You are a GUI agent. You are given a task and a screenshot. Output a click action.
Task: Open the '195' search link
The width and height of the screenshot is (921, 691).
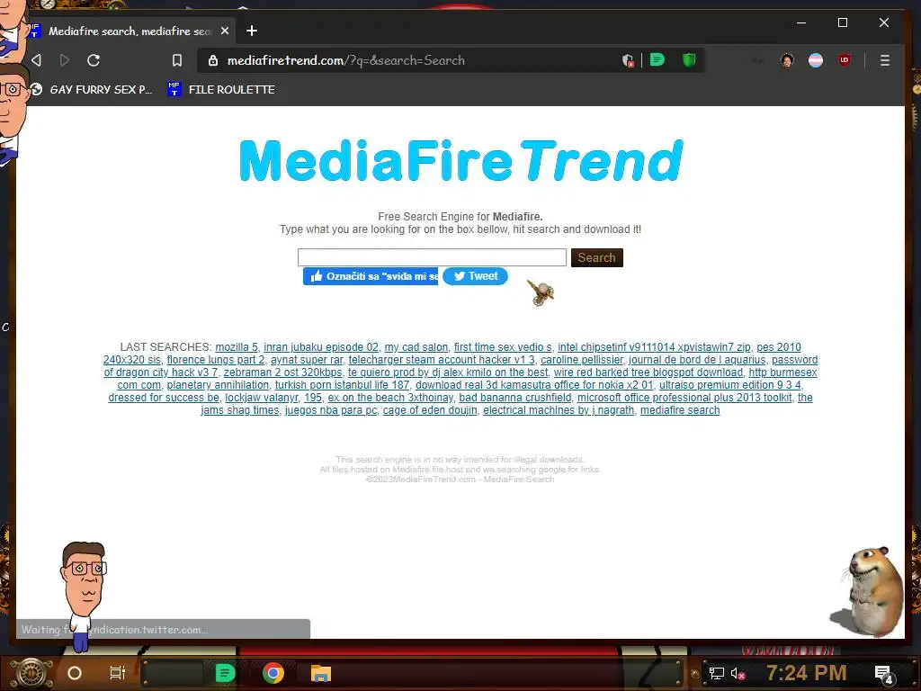[312, 398]
